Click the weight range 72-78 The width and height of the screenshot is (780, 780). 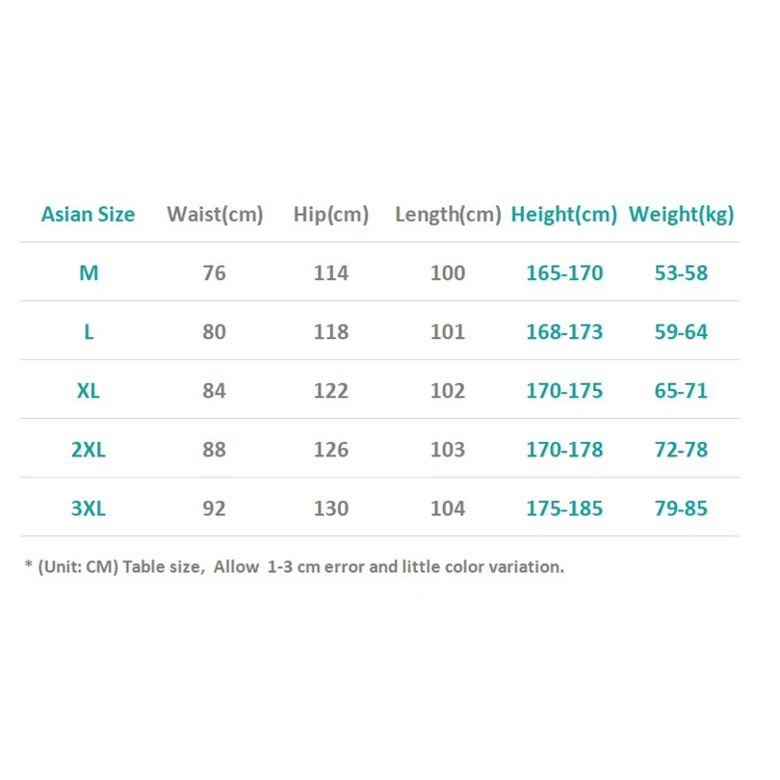[x=681, y=450]
